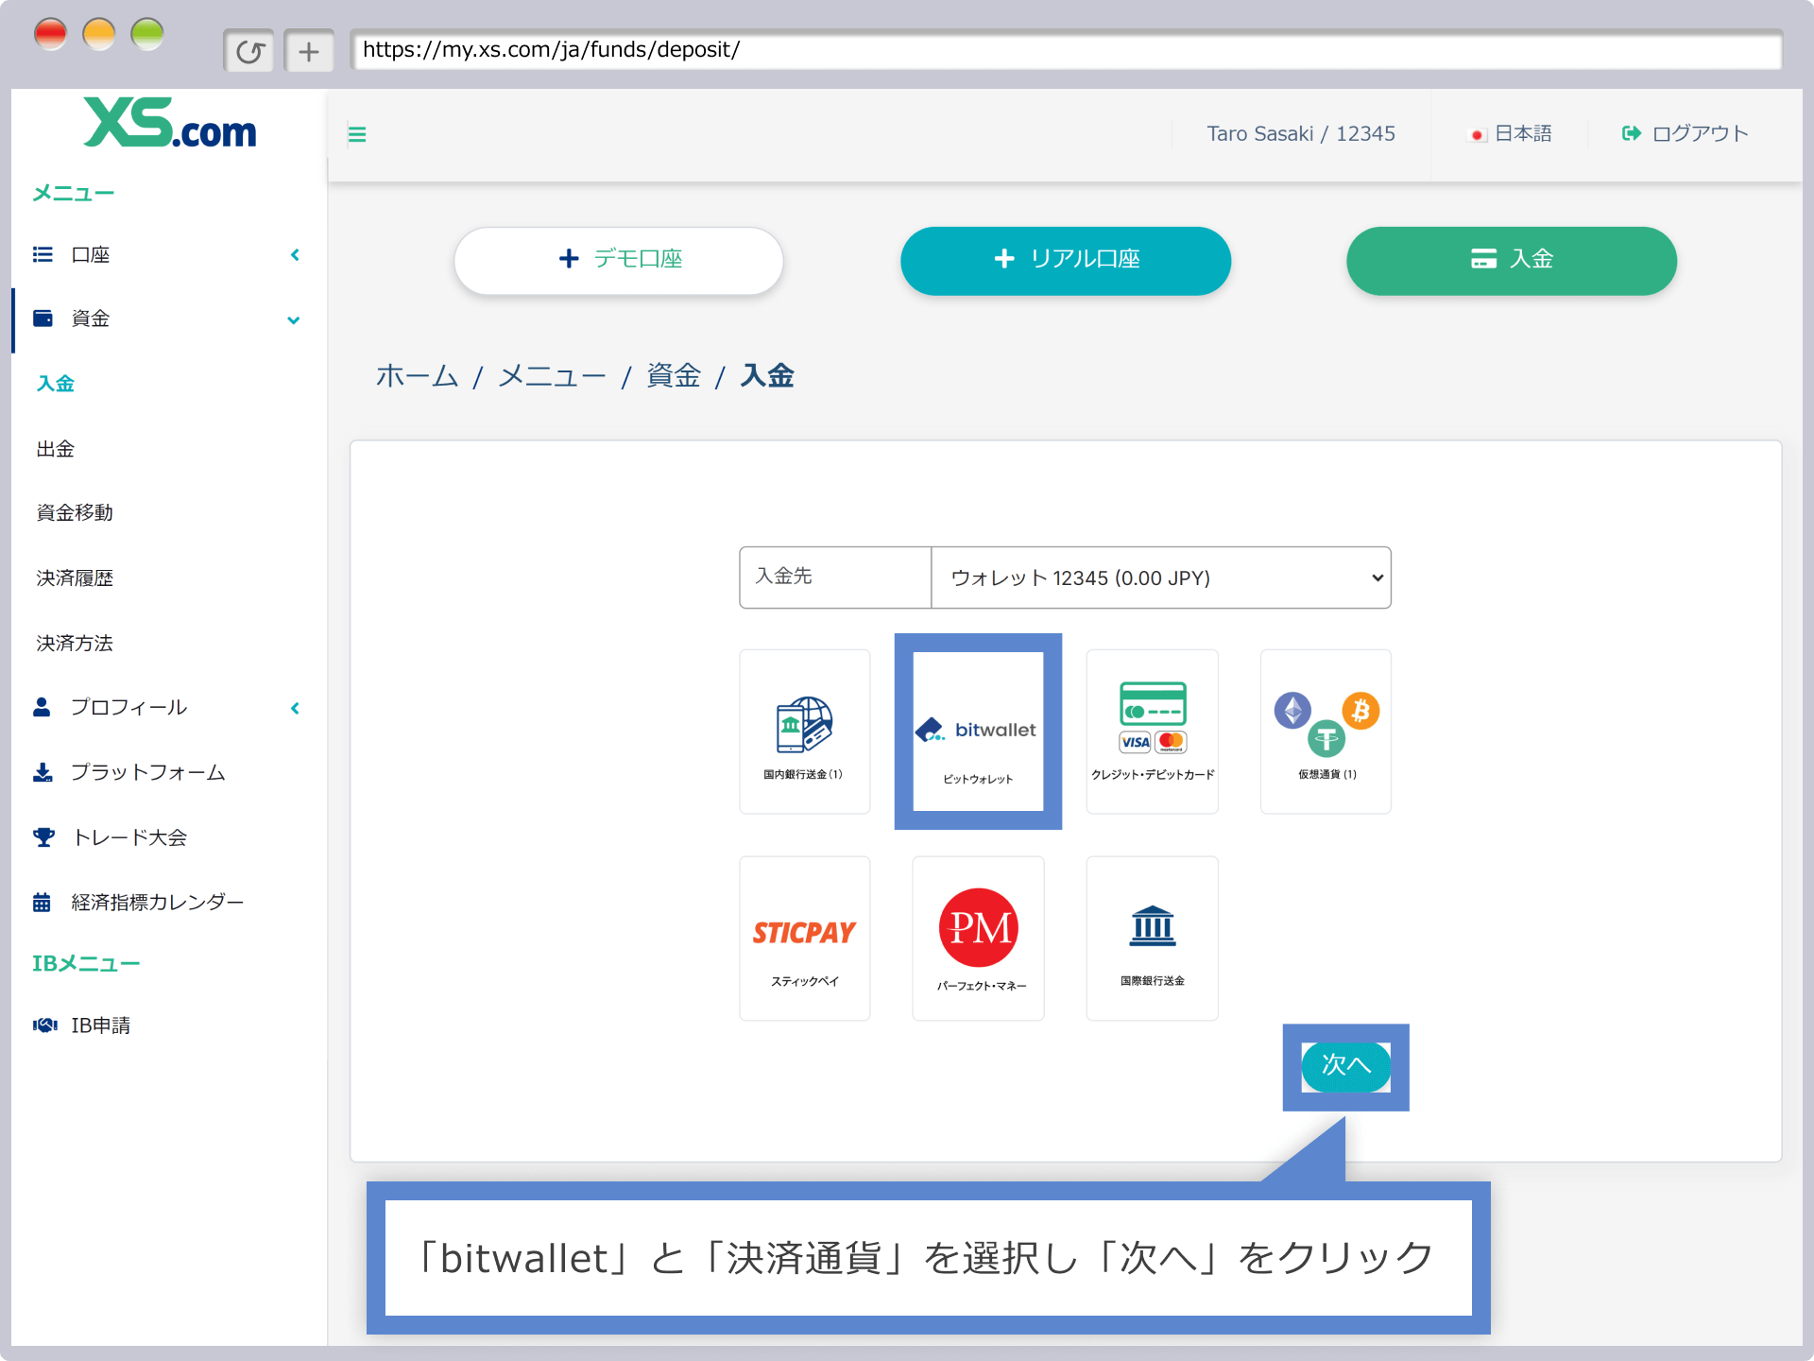This screenshot has width=1814, height=1361.
Task: Click the green 入金 button
Action: click(x=1512, y=260)
